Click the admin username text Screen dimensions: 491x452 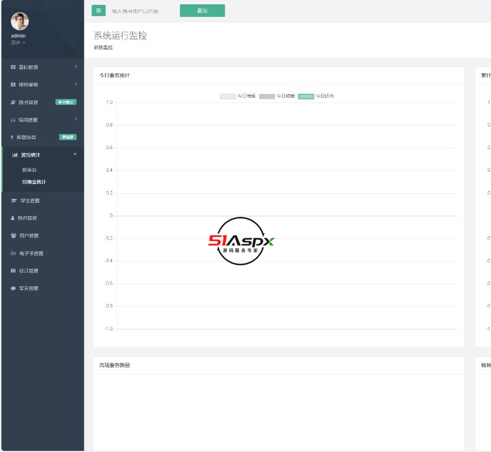point(18,36)
